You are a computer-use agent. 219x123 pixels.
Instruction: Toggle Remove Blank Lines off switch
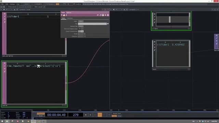coord(81,29)
